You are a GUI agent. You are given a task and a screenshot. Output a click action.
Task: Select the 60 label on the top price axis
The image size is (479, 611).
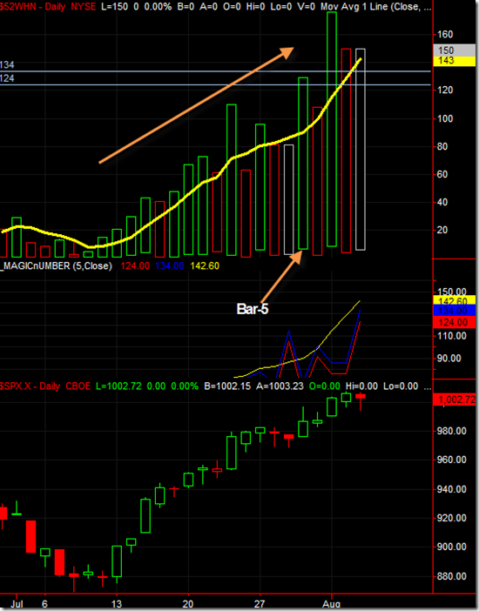442,174
